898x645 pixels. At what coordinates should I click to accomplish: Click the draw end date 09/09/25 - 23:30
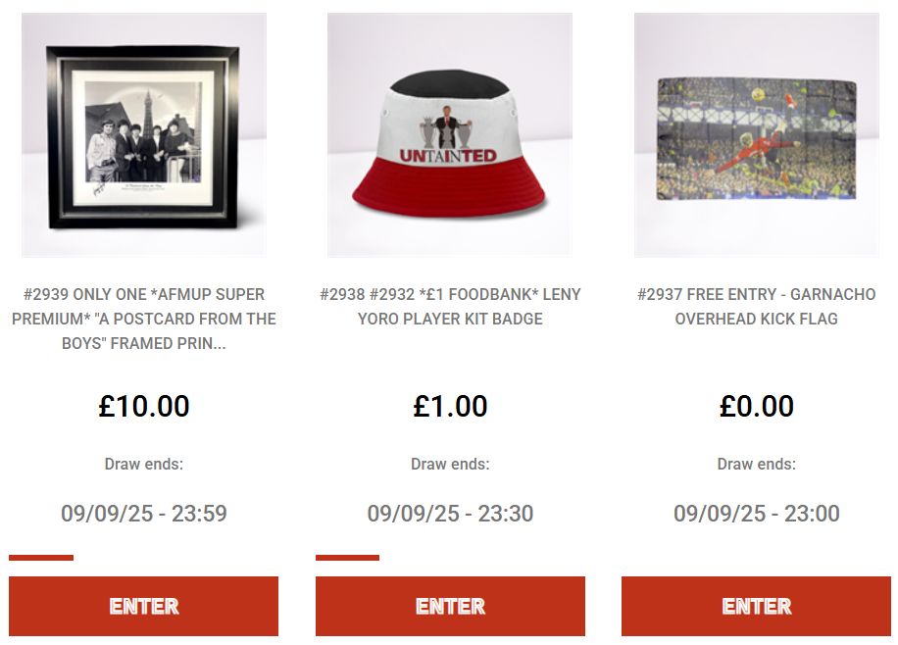click(x=450, y=514)
